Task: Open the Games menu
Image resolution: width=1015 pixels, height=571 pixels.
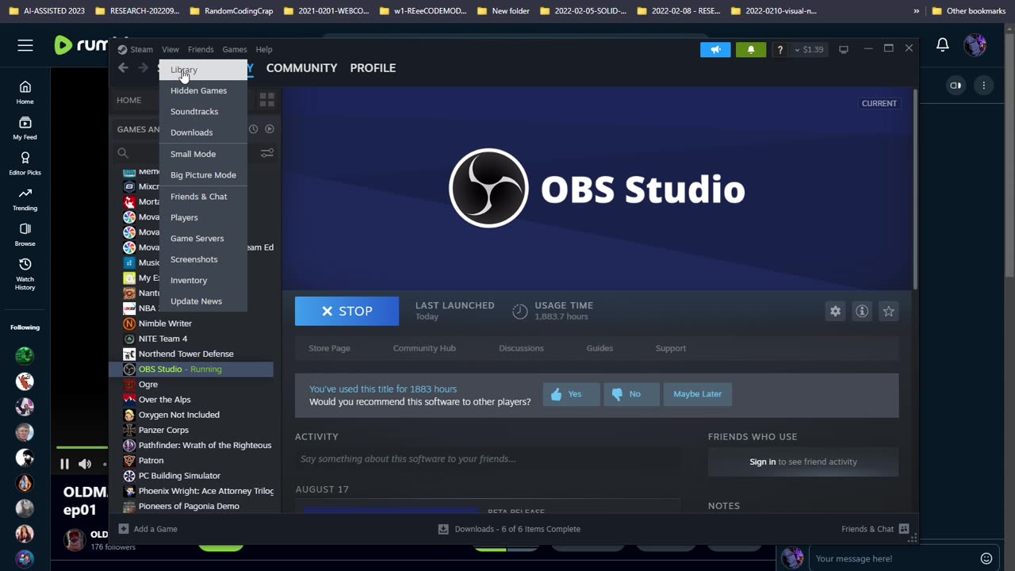Action: point(235,49)
